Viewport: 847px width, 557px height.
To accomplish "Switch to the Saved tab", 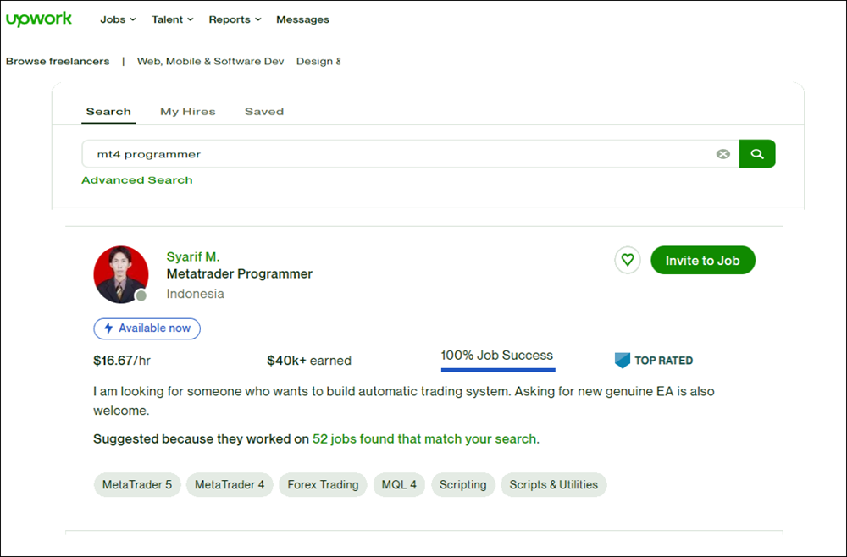I will [264, 112].
